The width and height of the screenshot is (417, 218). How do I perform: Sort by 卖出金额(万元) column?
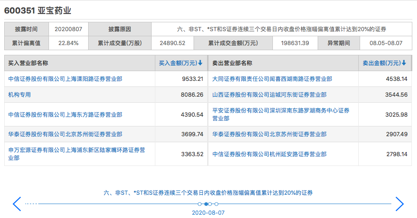384,63
